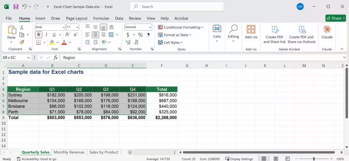Open the Editing button menu

pos(233,33)
